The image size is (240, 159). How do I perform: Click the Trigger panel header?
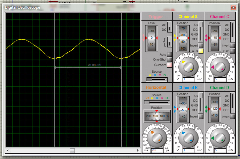(156, 17)
